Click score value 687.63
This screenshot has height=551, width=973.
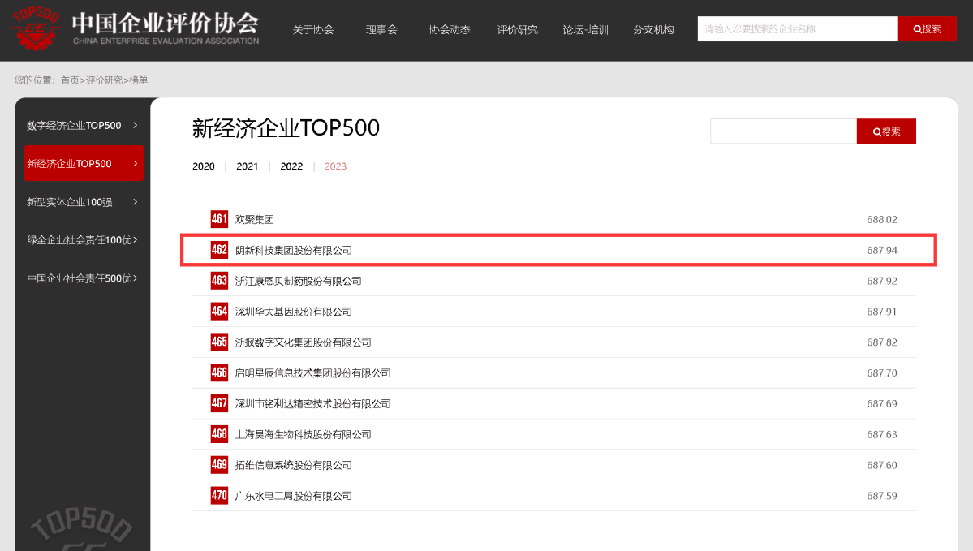[882, 434]
